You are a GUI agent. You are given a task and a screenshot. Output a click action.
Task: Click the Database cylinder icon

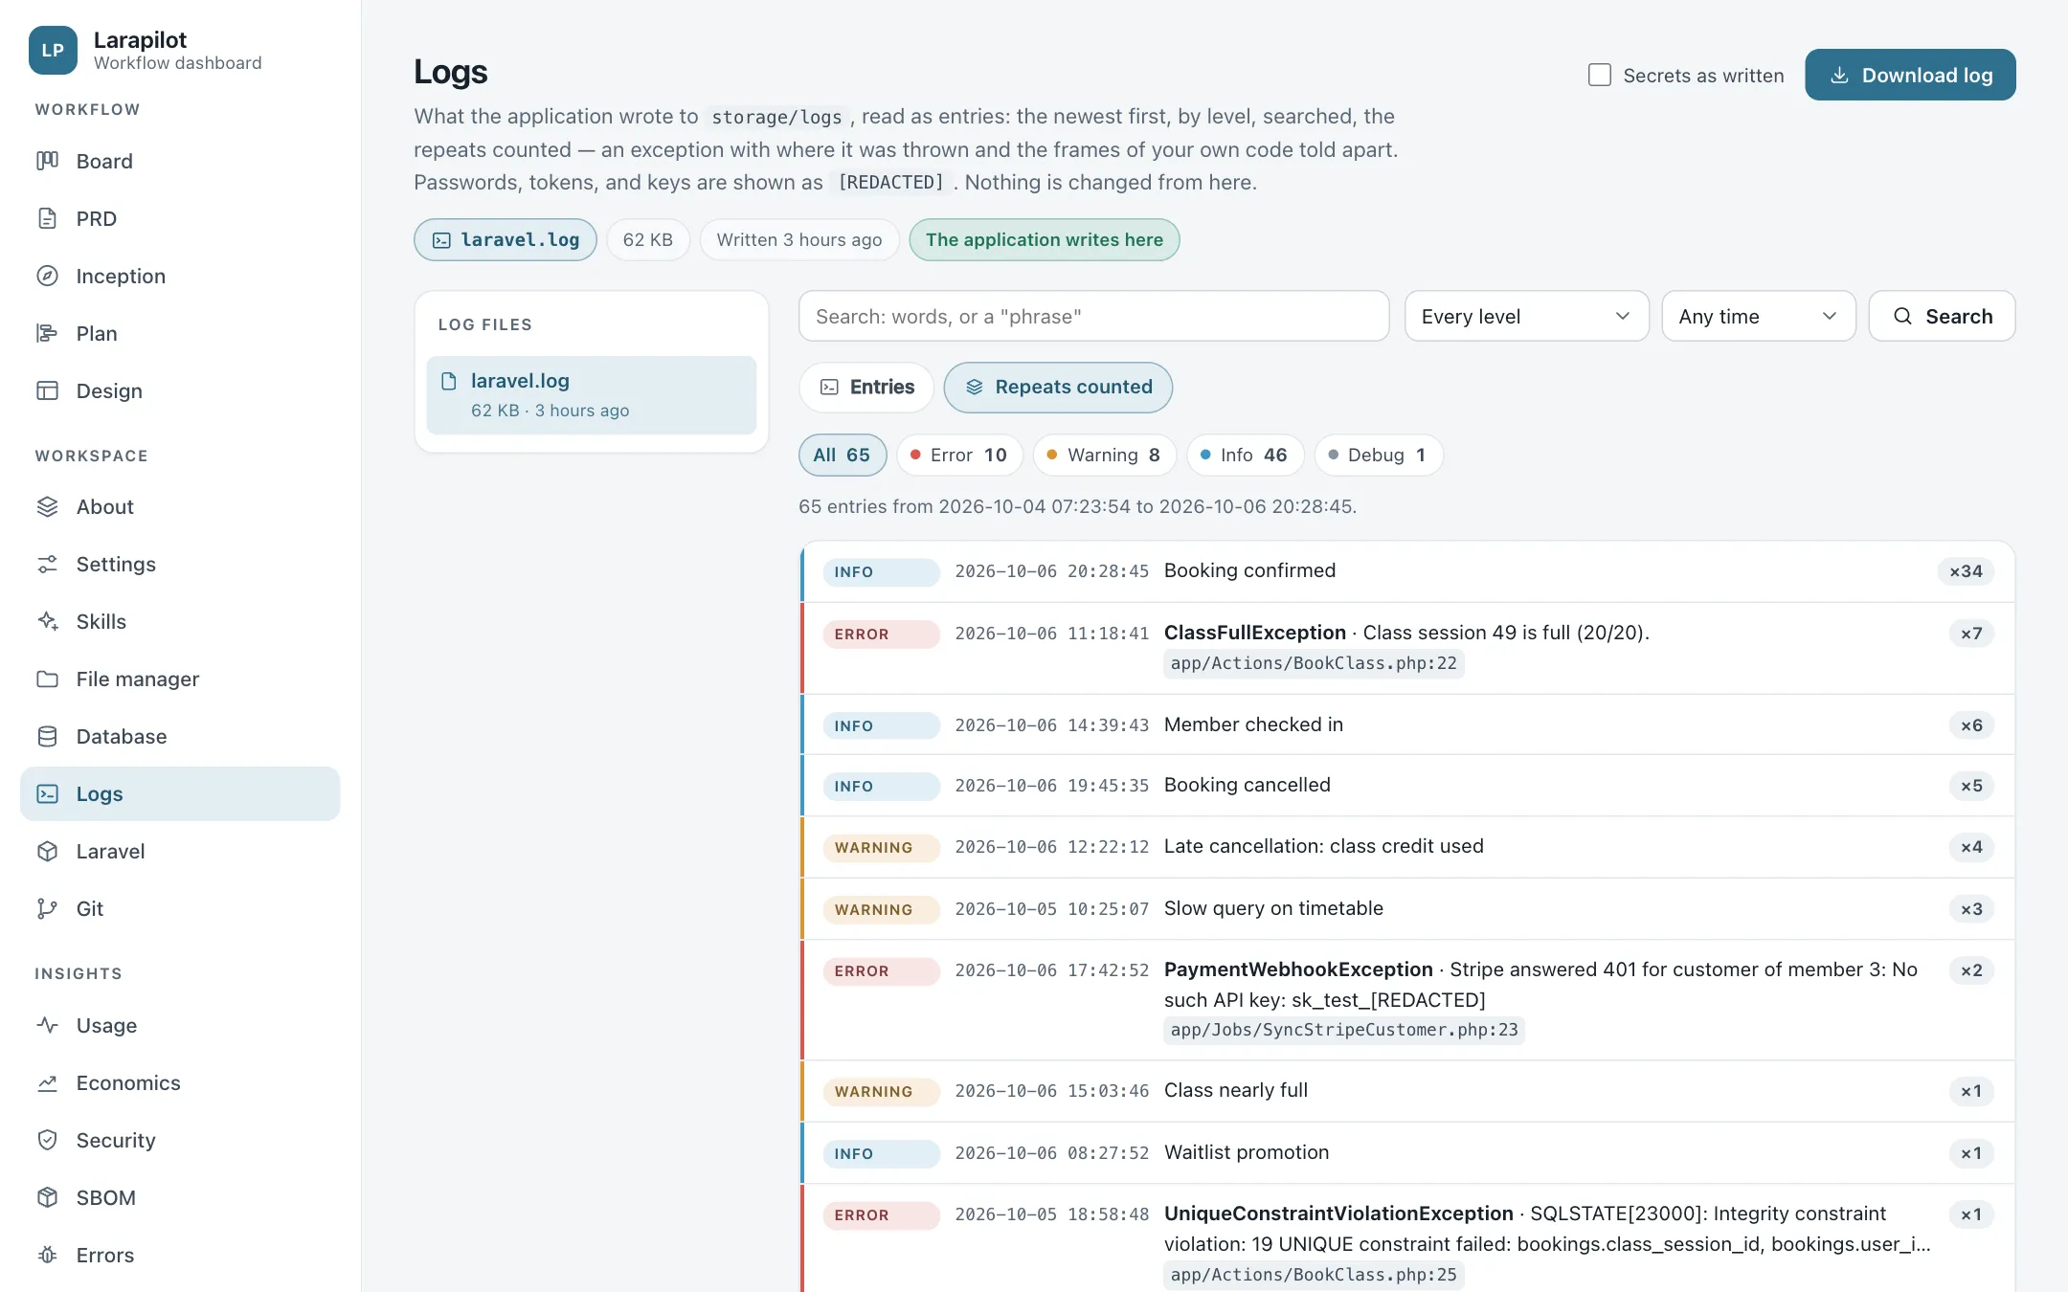[x=47, y=736]
